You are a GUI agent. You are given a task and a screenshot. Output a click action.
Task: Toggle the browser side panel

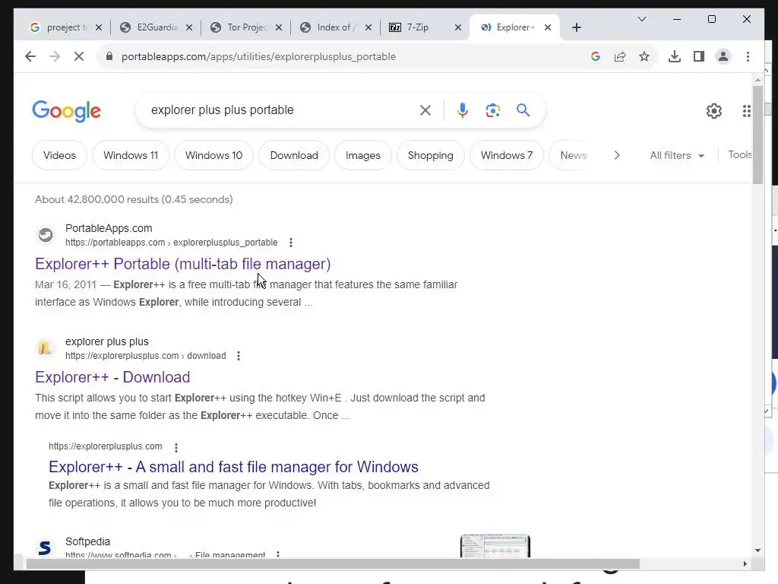[699, 56]
